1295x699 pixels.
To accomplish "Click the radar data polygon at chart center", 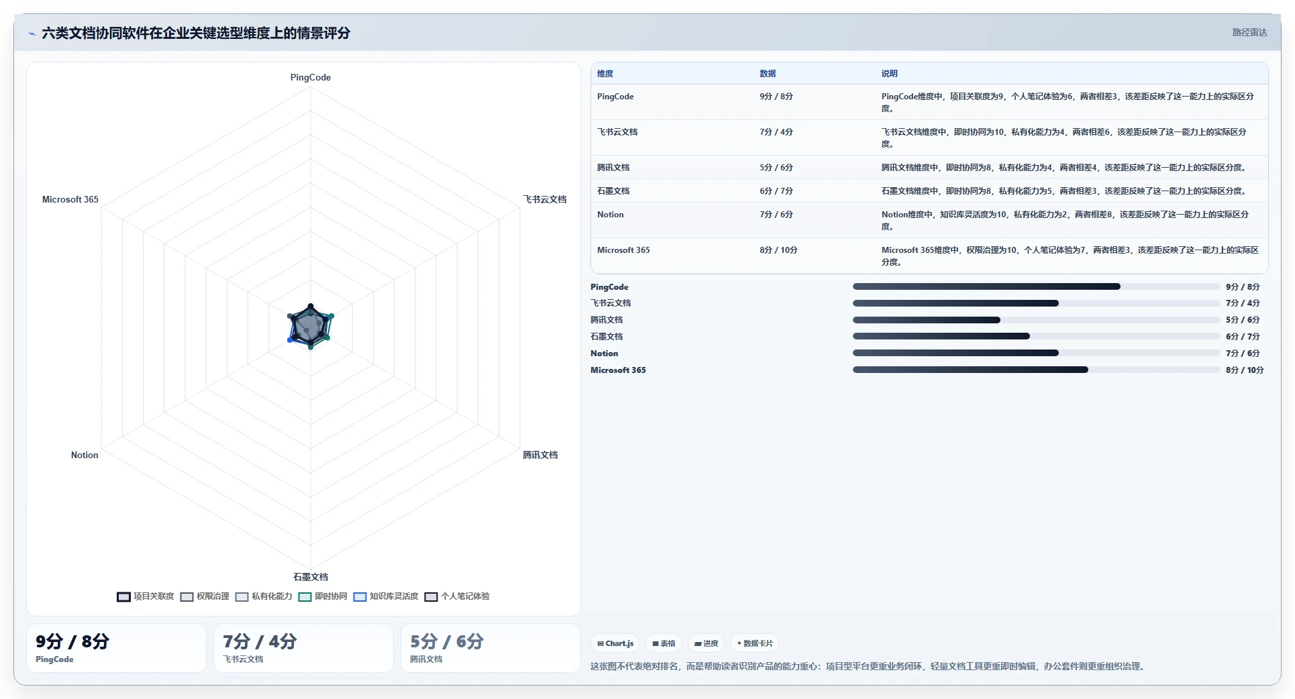I will tap(310, 327).
